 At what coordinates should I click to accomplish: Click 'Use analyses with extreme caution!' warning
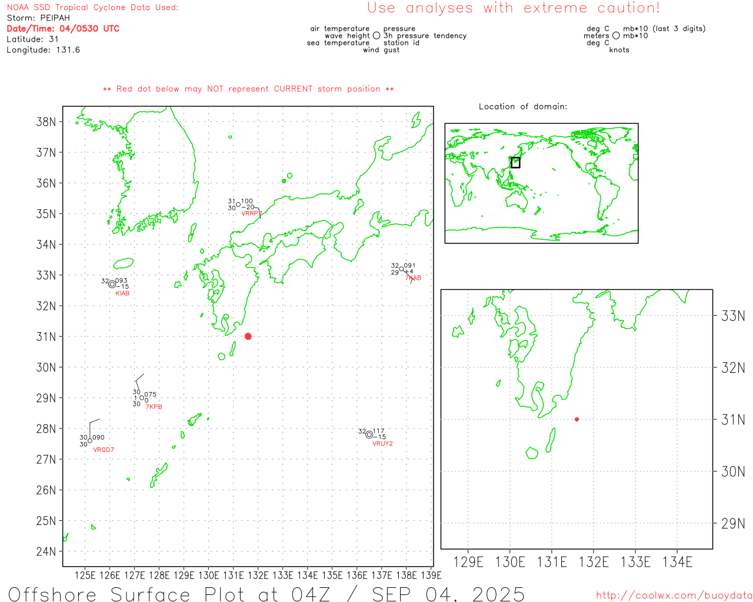(x=514, y=8)
